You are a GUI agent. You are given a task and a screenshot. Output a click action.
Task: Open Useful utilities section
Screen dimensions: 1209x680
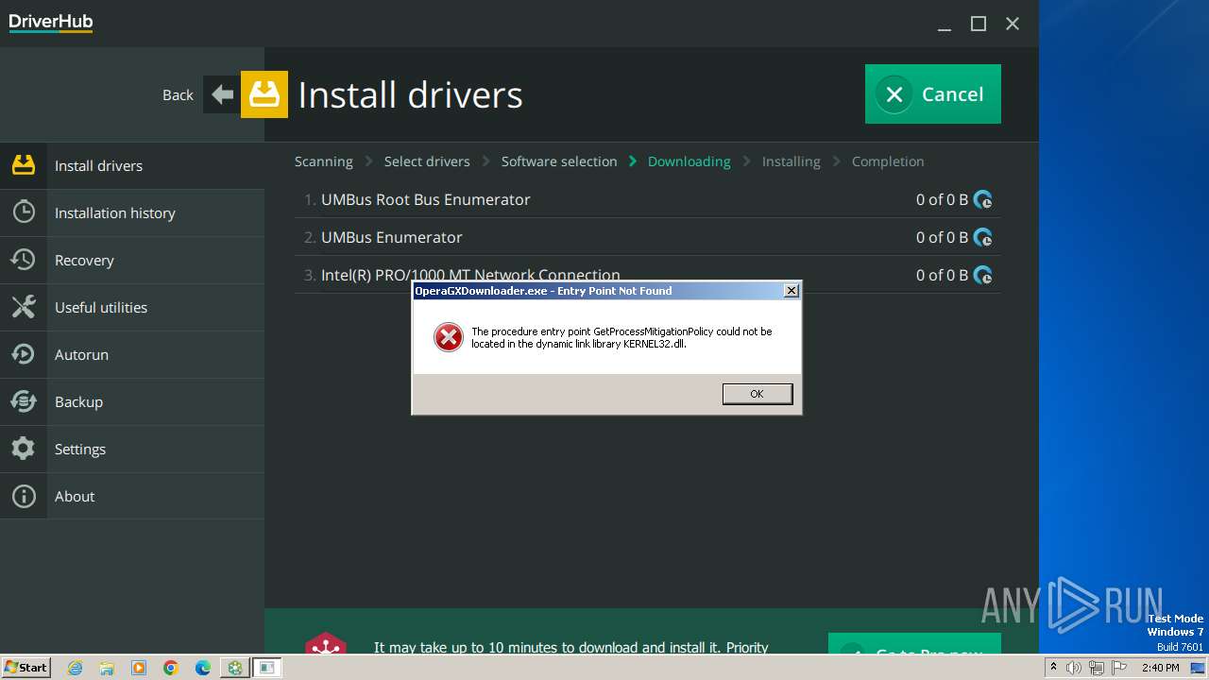(x=132, y=307)
